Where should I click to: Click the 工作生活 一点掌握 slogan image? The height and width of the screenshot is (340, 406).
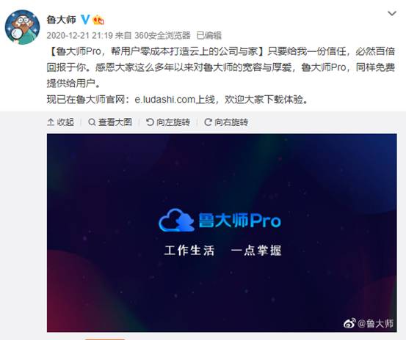[222, 251]
